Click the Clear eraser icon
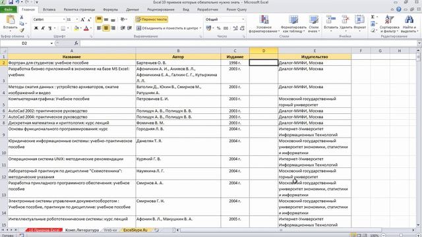422x237 pixels. [373, 30]
